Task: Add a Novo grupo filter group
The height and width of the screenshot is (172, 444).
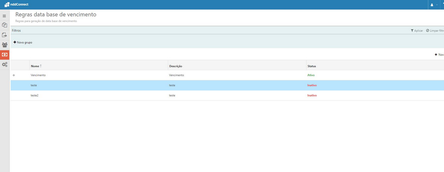Action: (23, 42)
